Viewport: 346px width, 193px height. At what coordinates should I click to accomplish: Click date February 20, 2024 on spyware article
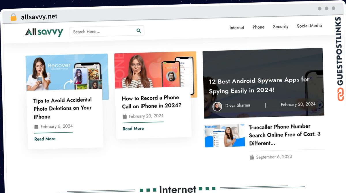298,104
